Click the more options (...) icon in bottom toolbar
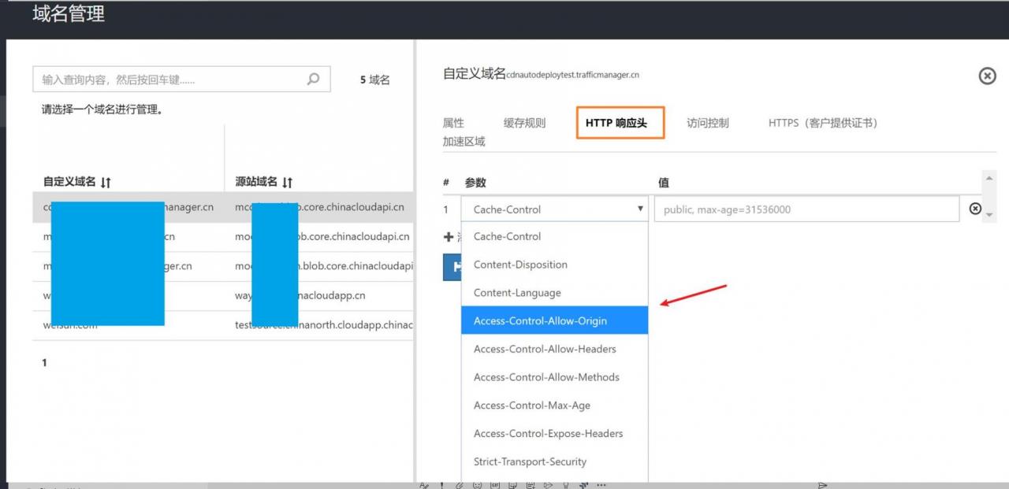Viewport: 1009px width, 489px height. (601, 484)
